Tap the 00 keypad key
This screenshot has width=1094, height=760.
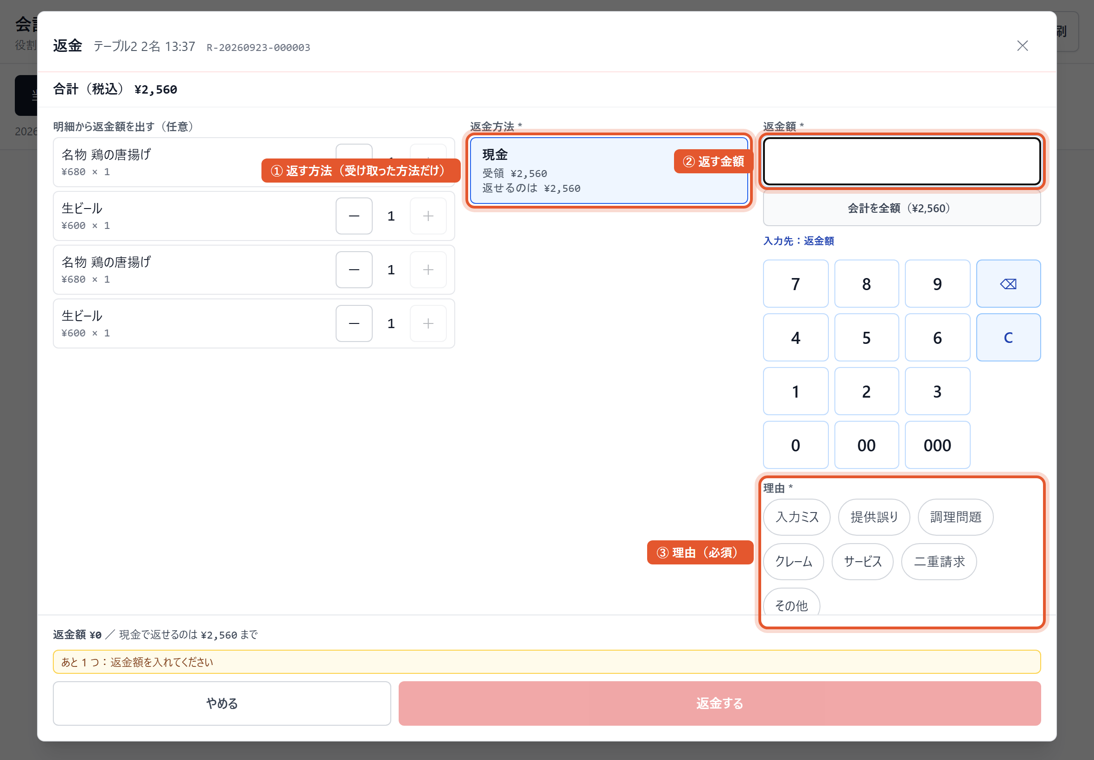tap(866, 445)
